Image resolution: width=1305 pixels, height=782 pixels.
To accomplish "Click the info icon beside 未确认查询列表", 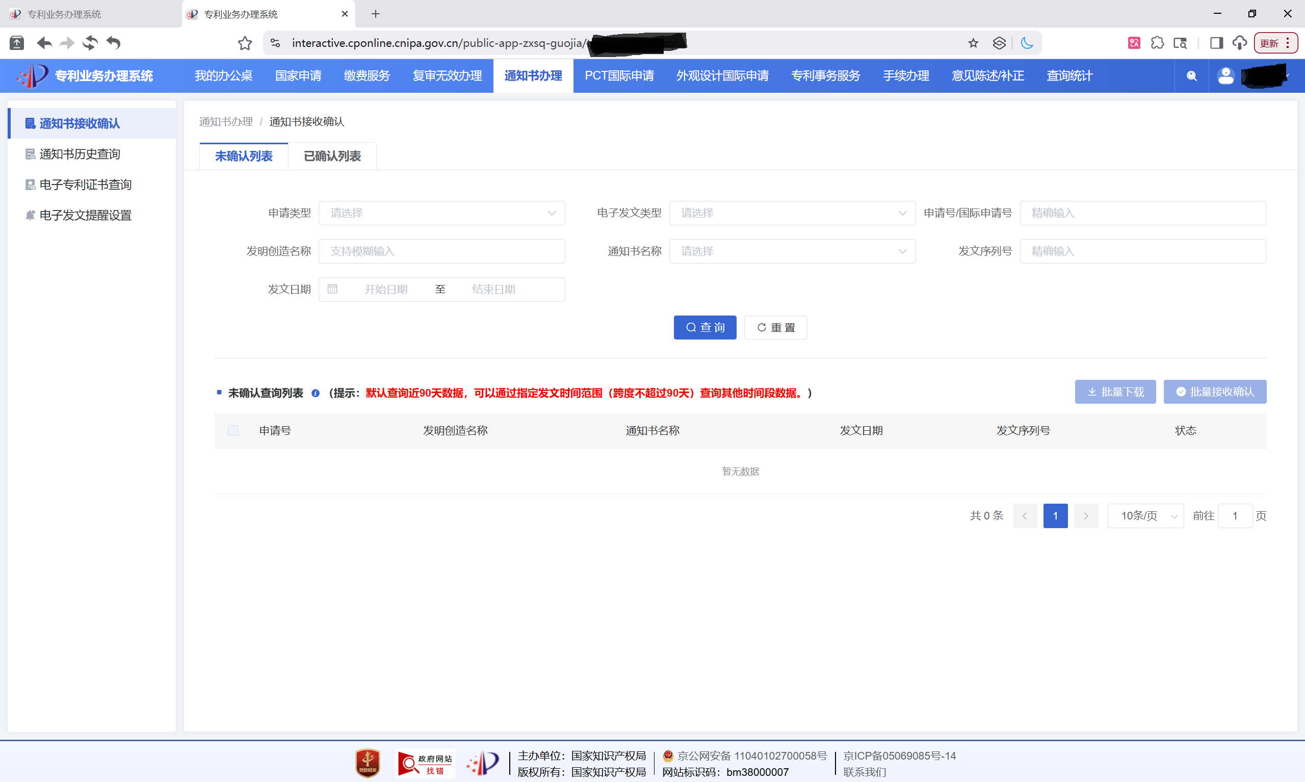I will coord(316,393).
